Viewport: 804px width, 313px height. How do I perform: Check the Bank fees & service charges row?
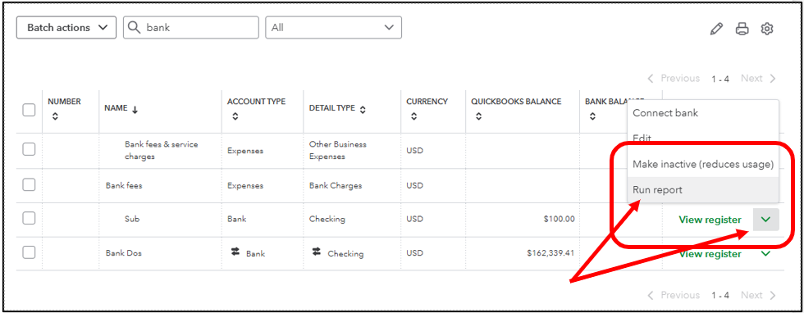click(29, 149)
